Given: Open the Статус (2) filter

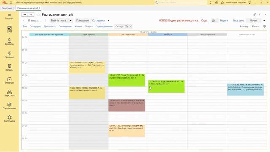Looking at the screenshot, I should 121,26.
